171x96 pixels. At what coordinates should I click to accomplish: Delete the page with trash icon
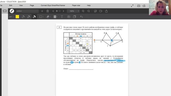click(48, 11)
